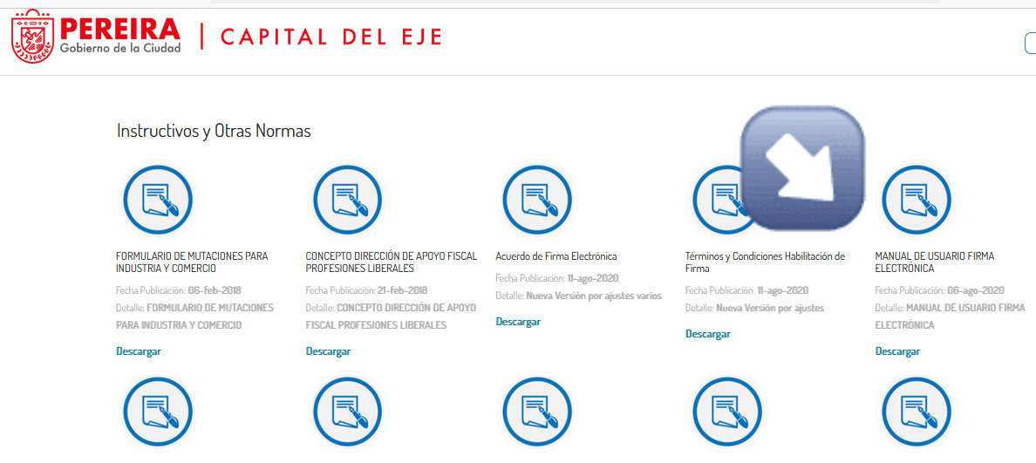The image size is (1036, 463).
Task: Click MANUAL DE USUARIO FIRMA ELECTRÓNICA title
Action: [935, 262]
